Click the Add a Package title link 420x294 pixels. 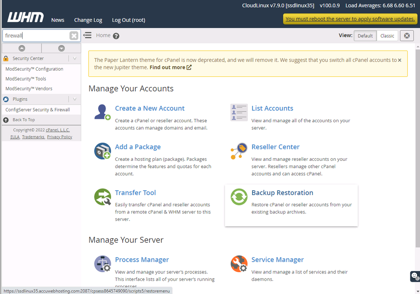tap(138, 147)
